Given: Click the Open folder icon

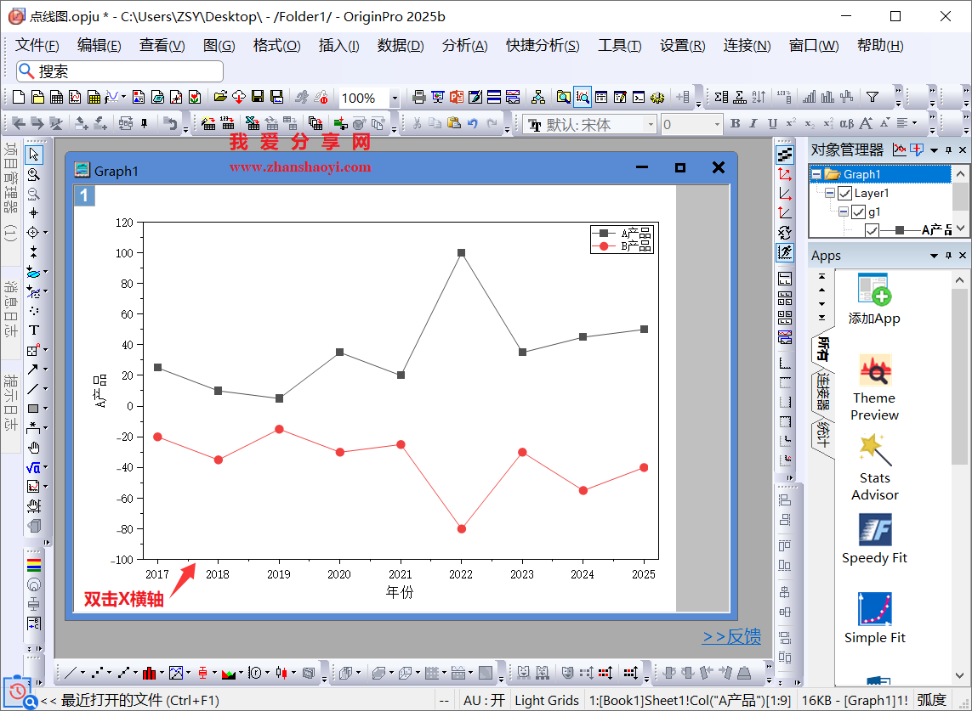Looking at the screenshot, I should (x=220, y=98).
